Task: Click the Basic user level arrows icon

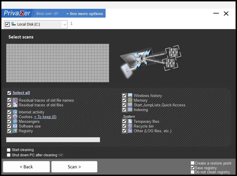Action: [56, 14]
